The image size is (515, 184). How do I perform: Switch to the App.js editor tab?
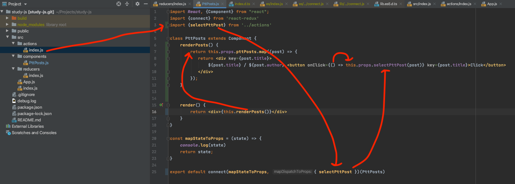coord(492,4)
